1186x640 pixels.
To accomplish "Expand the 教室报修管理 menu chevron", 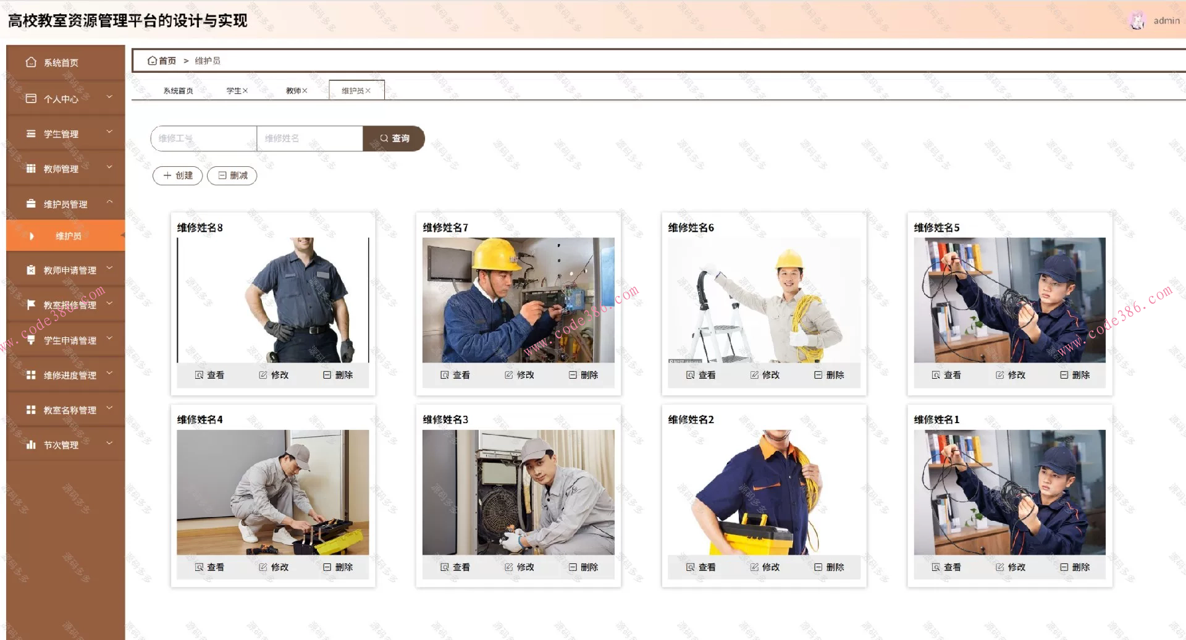I will [109, 303].
